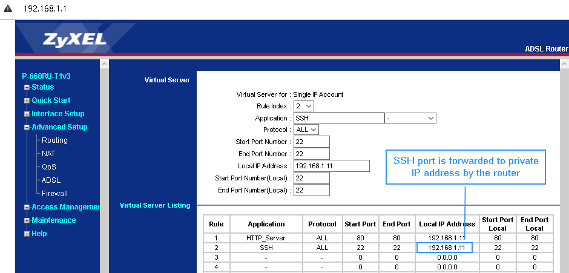Viewport: 569px width, 273px height.
Task: Open the application preset dropdown beside SSH
Action: [x=410, y=118]
